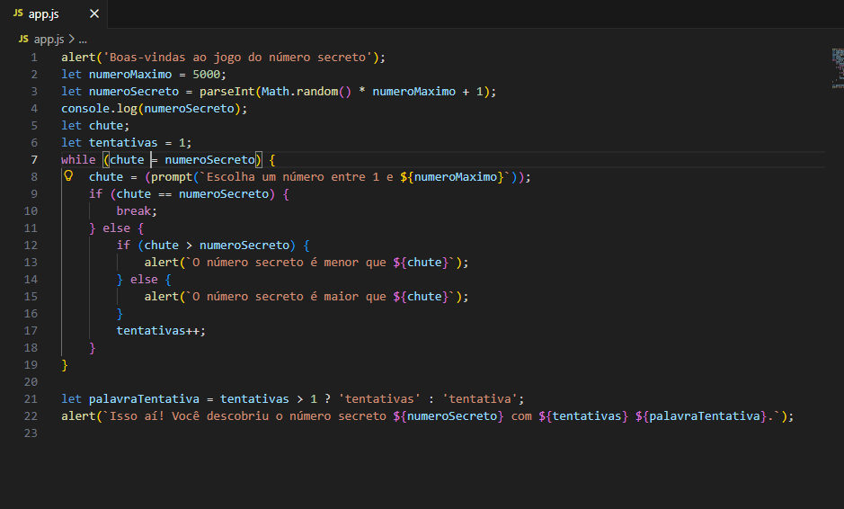Click the 'é maior que' alert on line 15

click(x=307, y=296)
